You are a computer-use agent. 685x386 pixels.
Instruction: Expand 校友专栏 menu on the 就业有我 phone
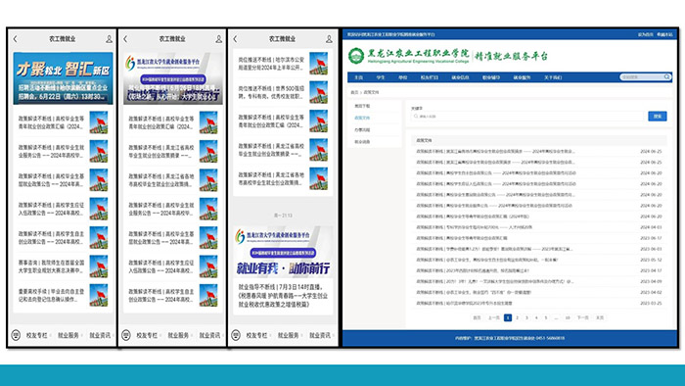pos(256,335)
